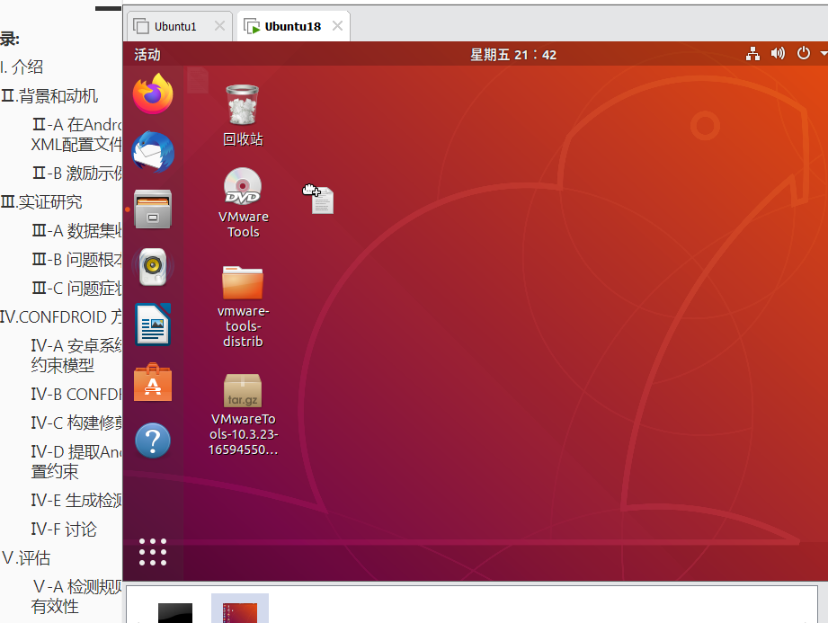Switch to the Ubuntu18 VM tab
Viewport: 828px width, 623px height.
292,26
